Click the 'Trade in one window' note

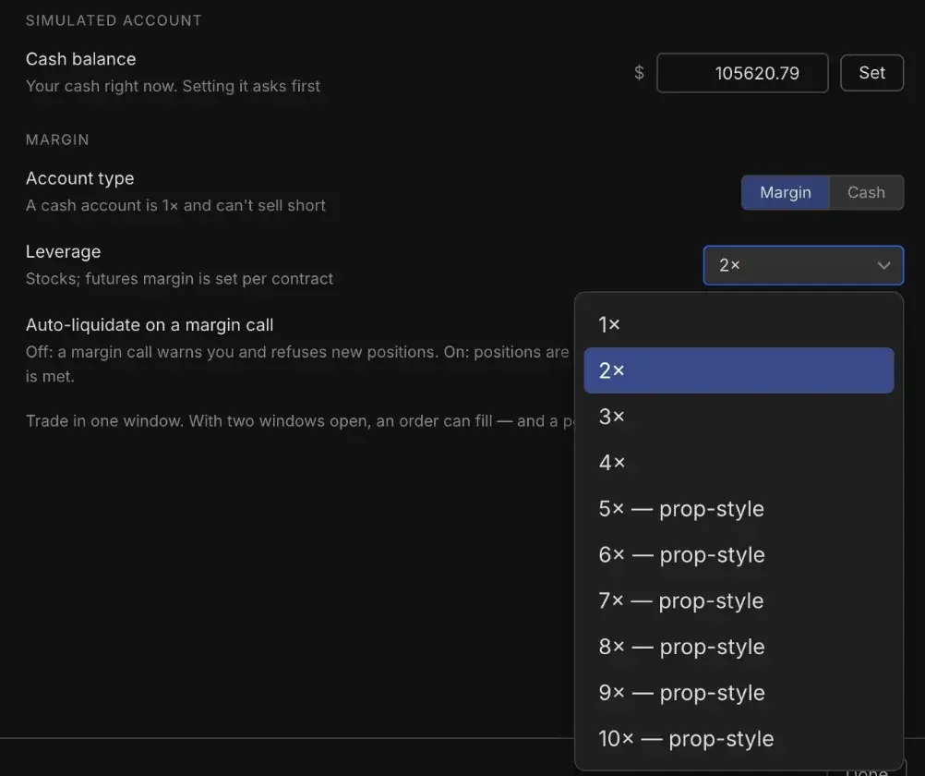(x=300, y=421)
